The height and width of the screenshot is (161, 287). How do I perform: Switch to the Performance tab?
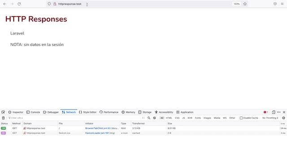coord(109,112)
